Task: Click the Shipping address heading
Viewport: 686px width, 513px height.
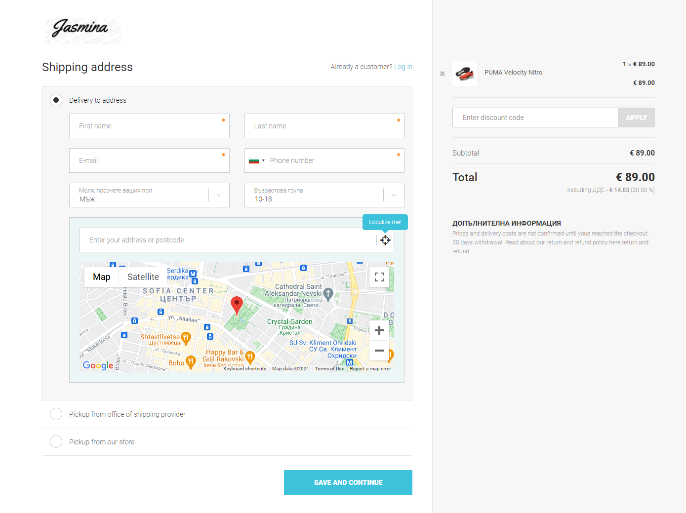Action: click(x=87, y=67)
